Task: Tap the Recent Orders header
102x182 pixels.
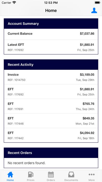Action: coord(51,153)
